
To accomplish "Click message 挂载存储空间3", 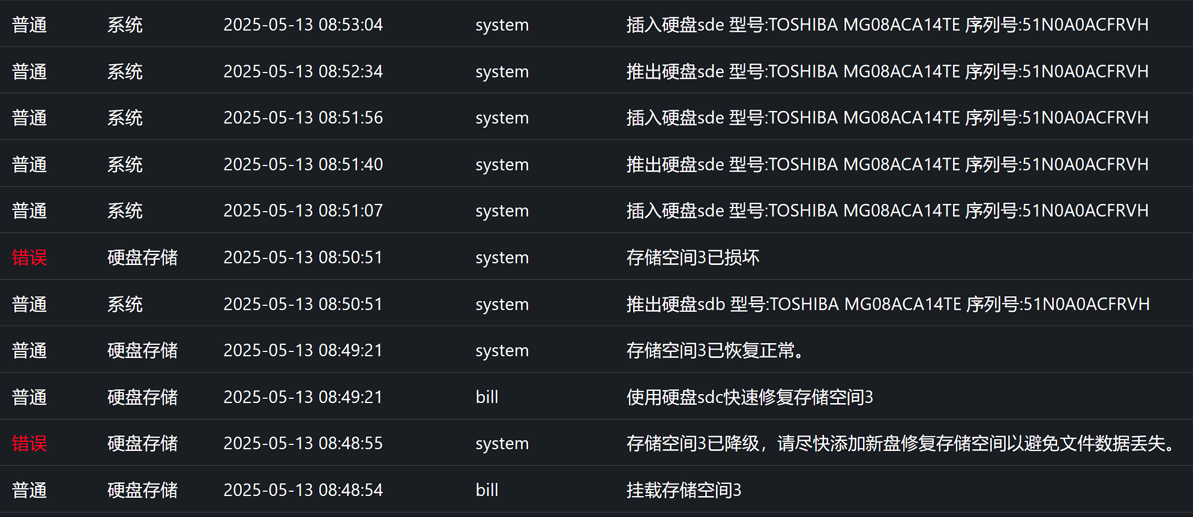I will (x=684, y=490).
